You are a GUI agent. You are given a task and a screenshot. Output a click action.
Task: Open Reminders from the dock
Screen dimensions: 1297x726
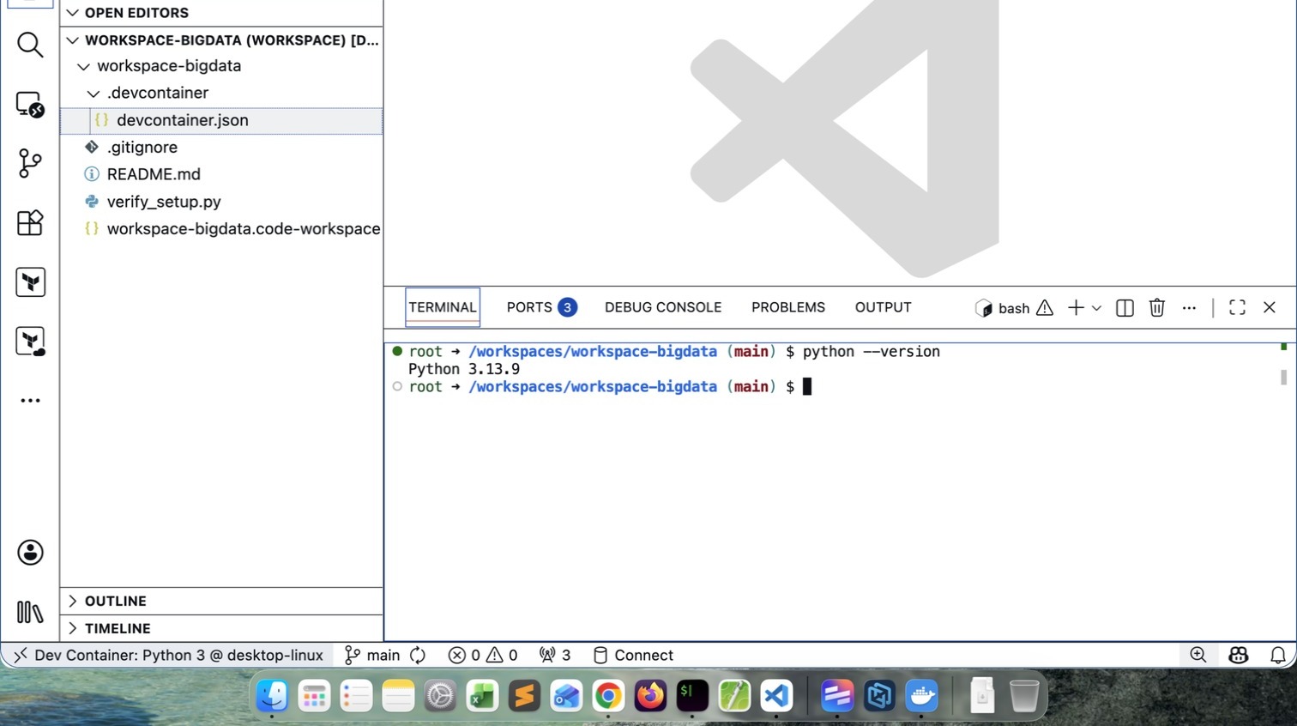(x=356, y=695)
